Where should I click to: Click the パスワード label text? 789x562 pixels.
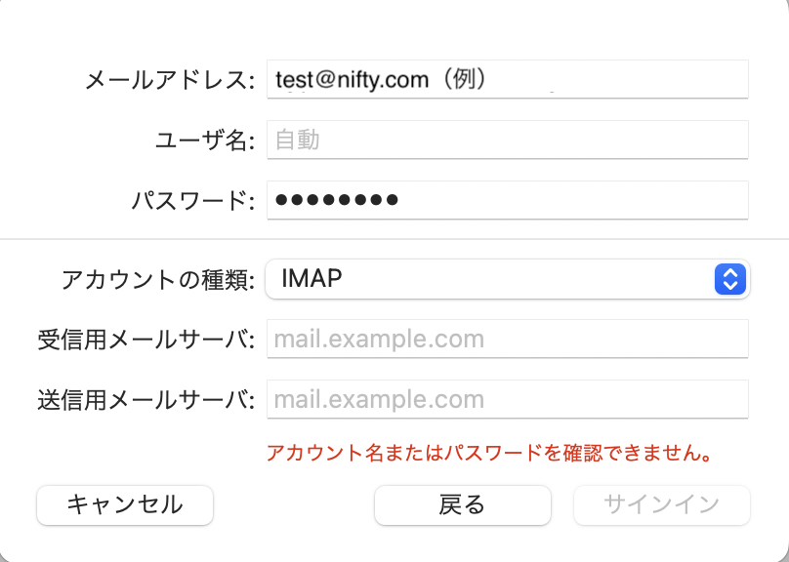point(193,201)
